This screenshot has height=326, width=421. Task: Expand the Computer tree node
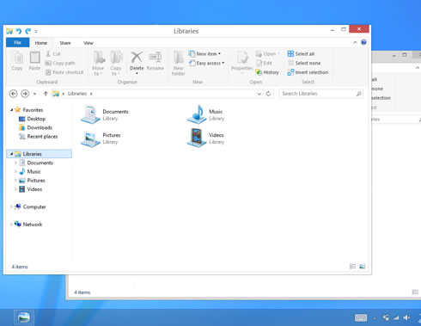[11, 206]
